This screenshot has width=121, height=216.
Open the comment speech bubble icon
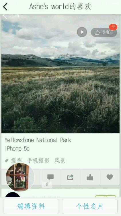50,177
